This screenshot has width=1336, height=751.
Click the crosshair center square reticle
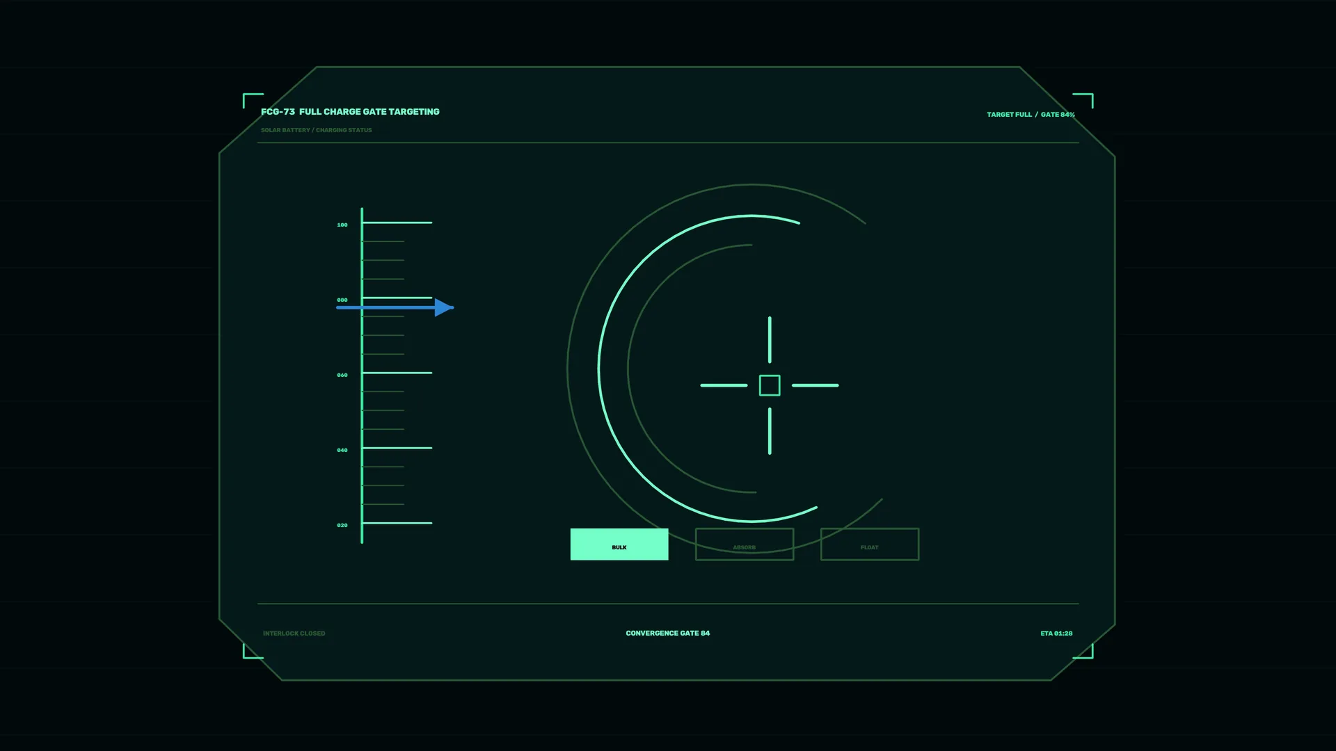[x=770, y=385]
